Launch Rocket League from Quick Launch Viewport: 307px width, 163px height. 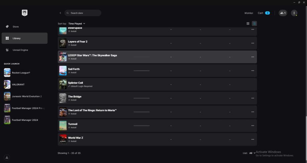tap(21, 72)
